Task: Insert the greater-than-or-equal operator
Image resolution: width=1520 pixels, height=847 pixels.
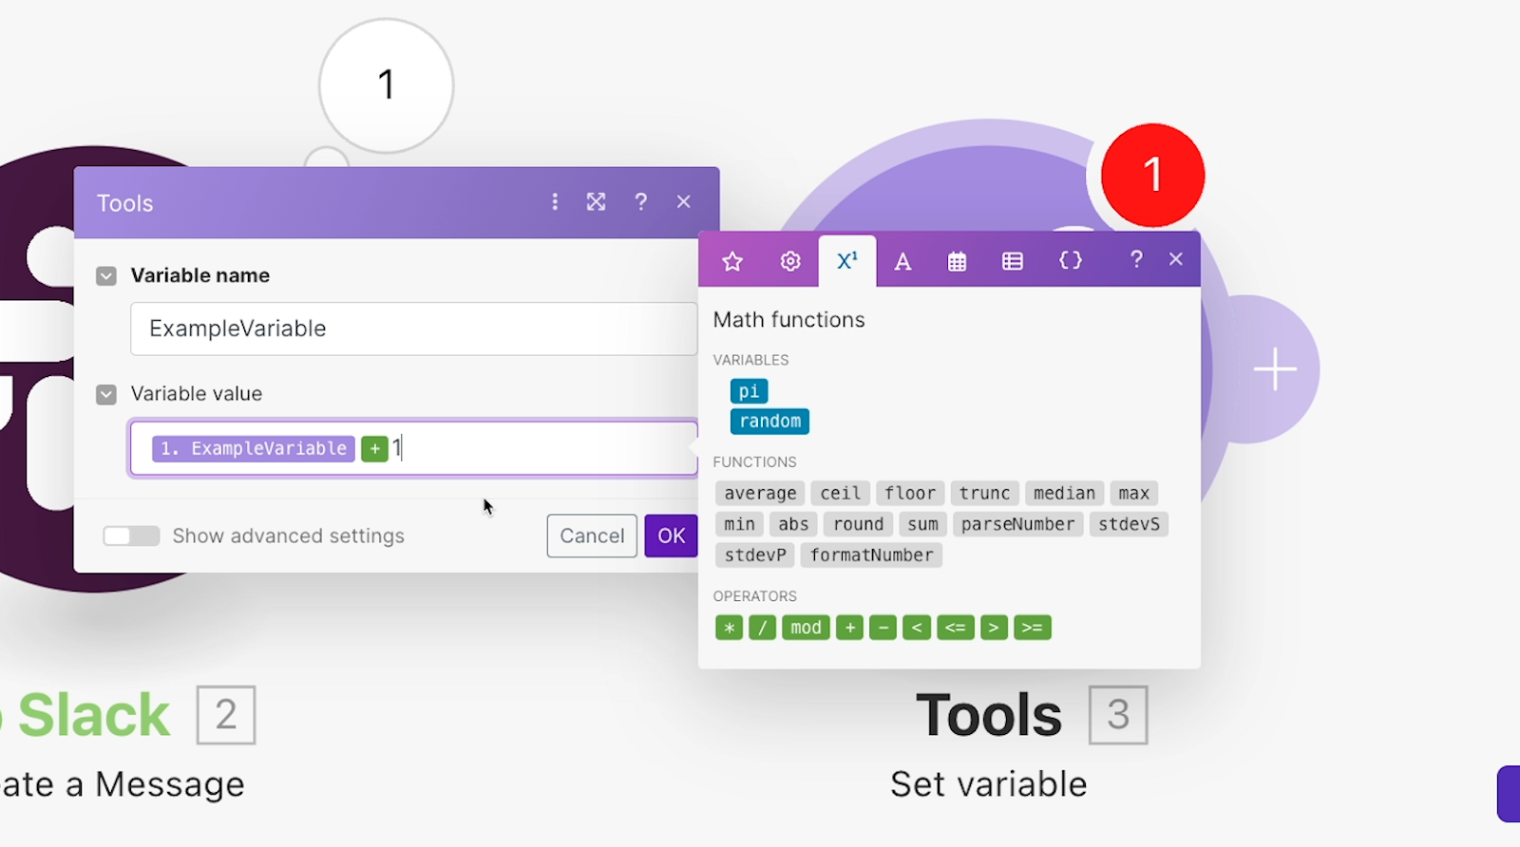Action: point(1033,628)
